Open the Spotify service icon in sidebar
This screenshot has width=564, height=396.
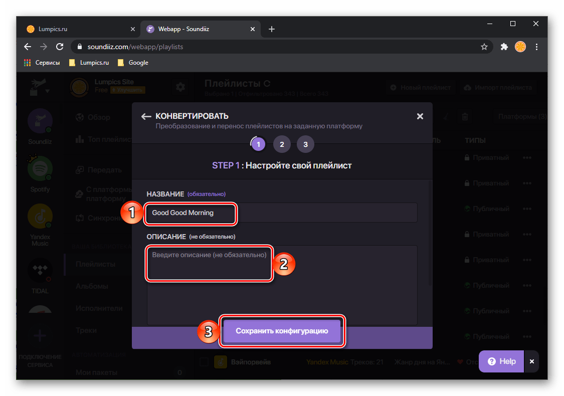(40, 169)
